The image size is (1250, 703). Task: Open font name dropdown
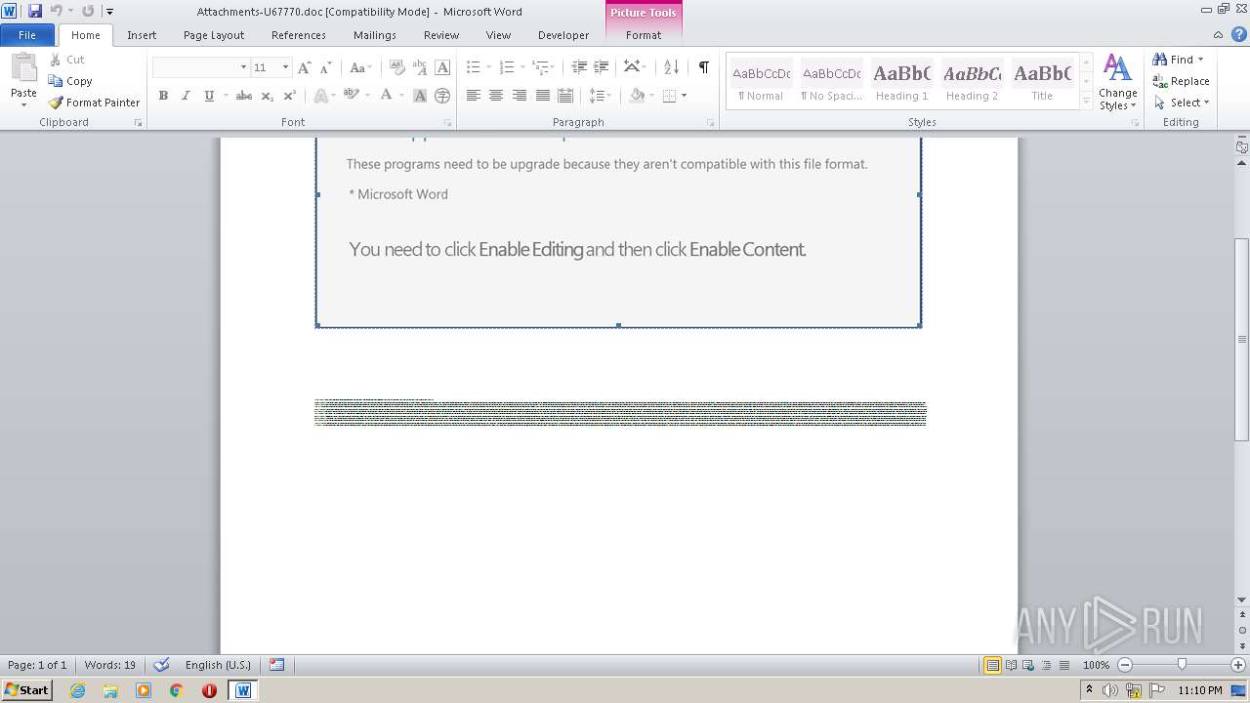point(243,67)
